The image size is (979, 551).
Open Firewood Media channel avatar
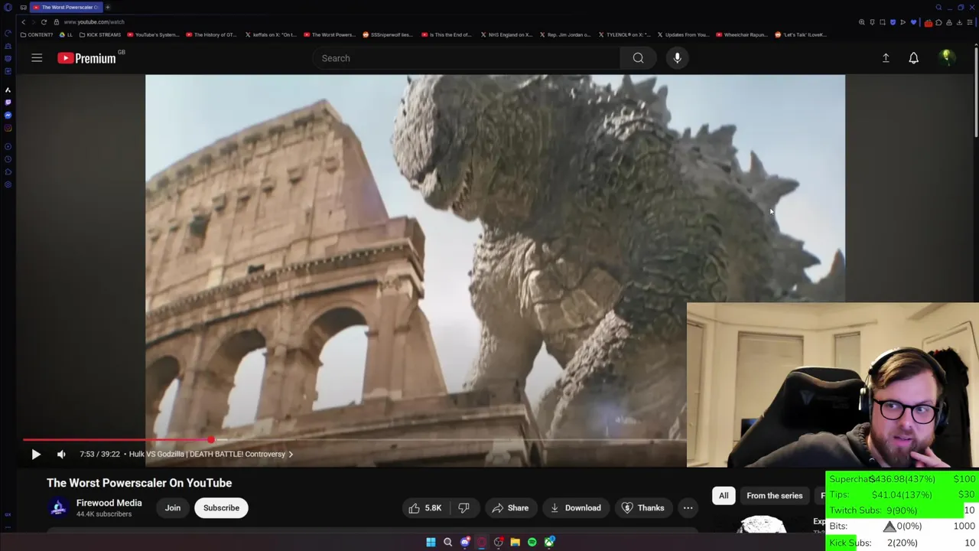coord(58,508)
